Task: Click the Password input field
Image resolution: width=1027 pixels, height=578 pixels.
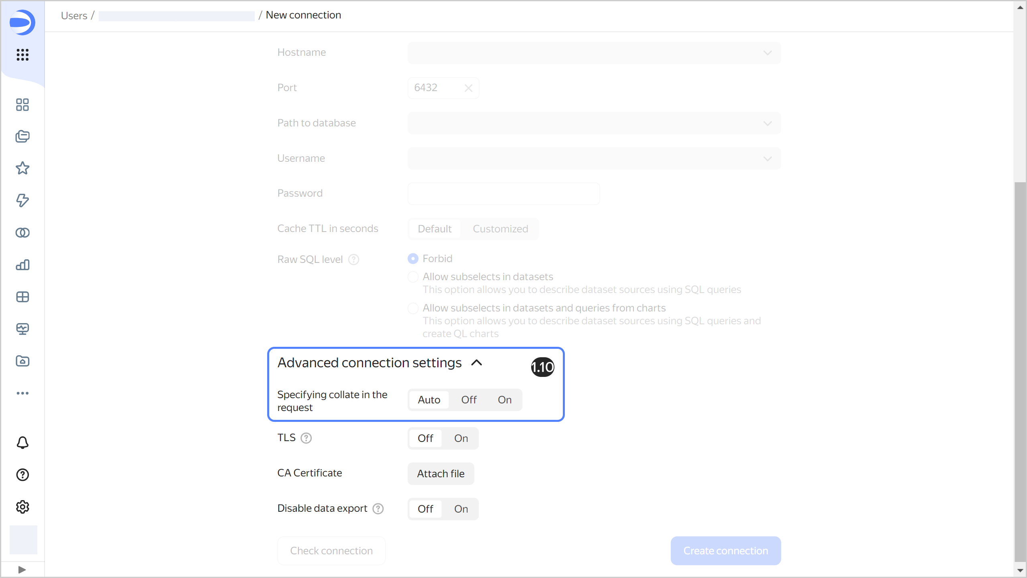Action: (x=503, y=194)
